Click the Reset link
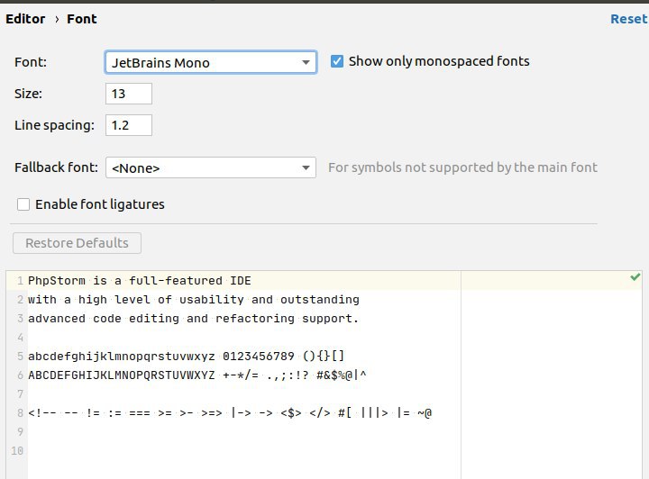 629,19
